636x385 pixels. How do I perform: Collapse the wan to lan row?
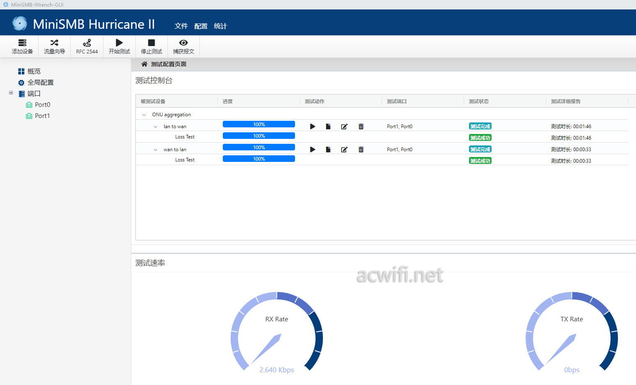coord(156,150)
